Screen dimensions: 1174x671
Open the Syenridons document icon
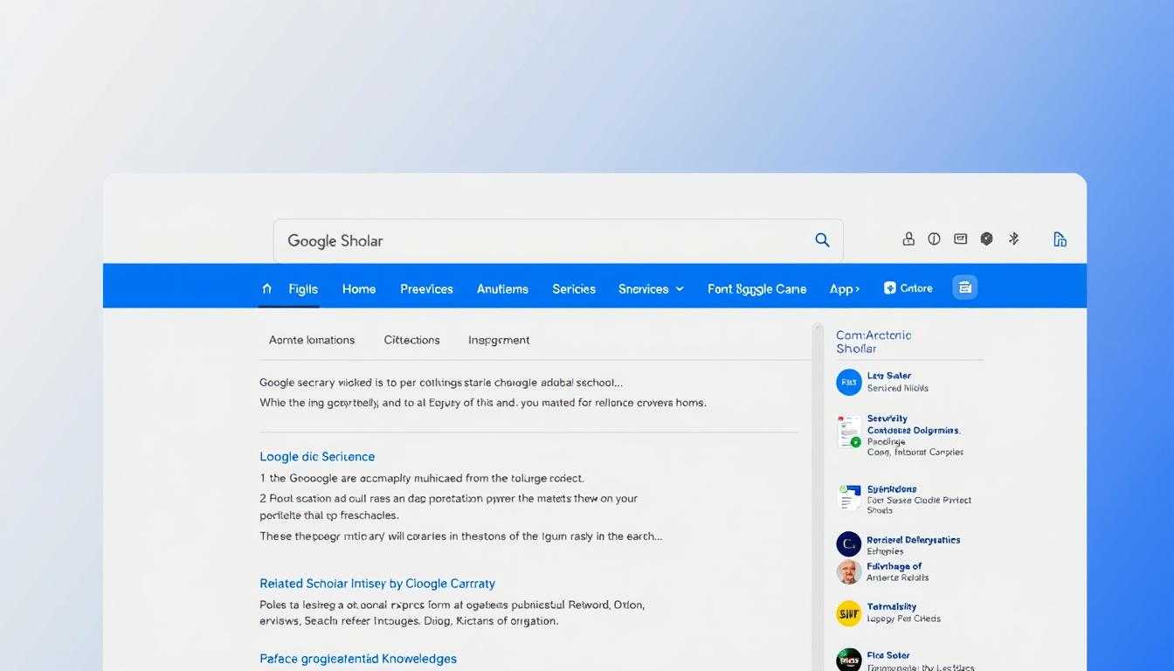click(x=849, y=498)
